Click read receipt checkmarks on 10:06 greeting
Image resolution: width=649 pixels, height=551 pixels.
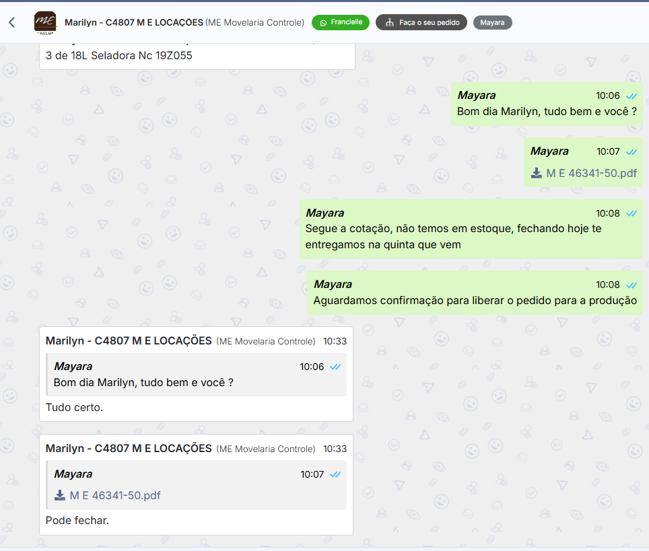[x=631, y=96]
